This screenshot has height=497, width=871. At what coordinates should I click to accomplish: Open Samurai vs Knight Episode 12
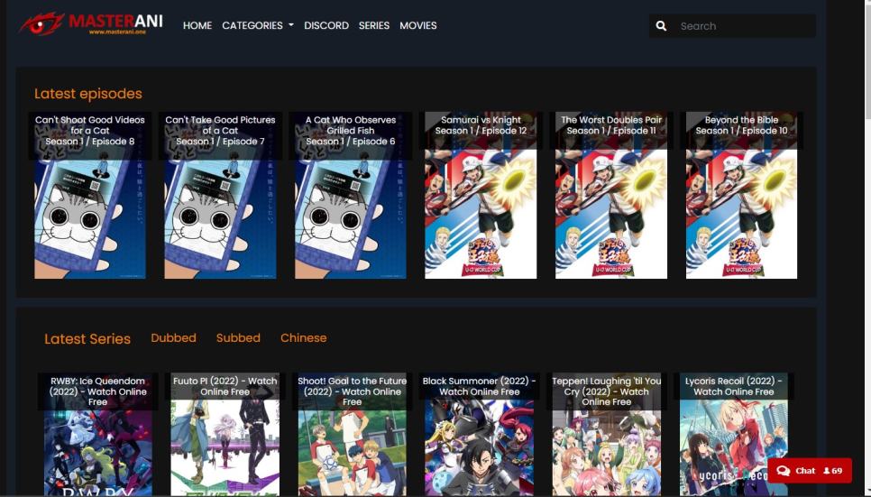481,195
